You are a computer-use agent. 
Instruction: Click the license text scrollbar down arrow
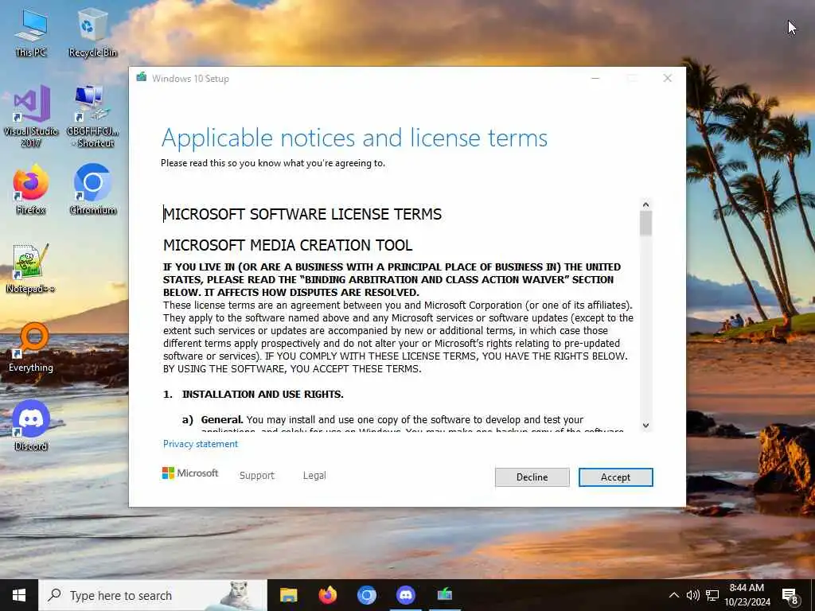click(x=645, y=426)
